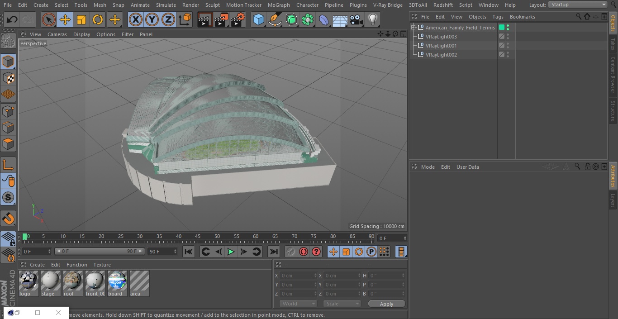Click the current frame 0 F field
This screenshot has height=319, width=618.
click(392, 238)
